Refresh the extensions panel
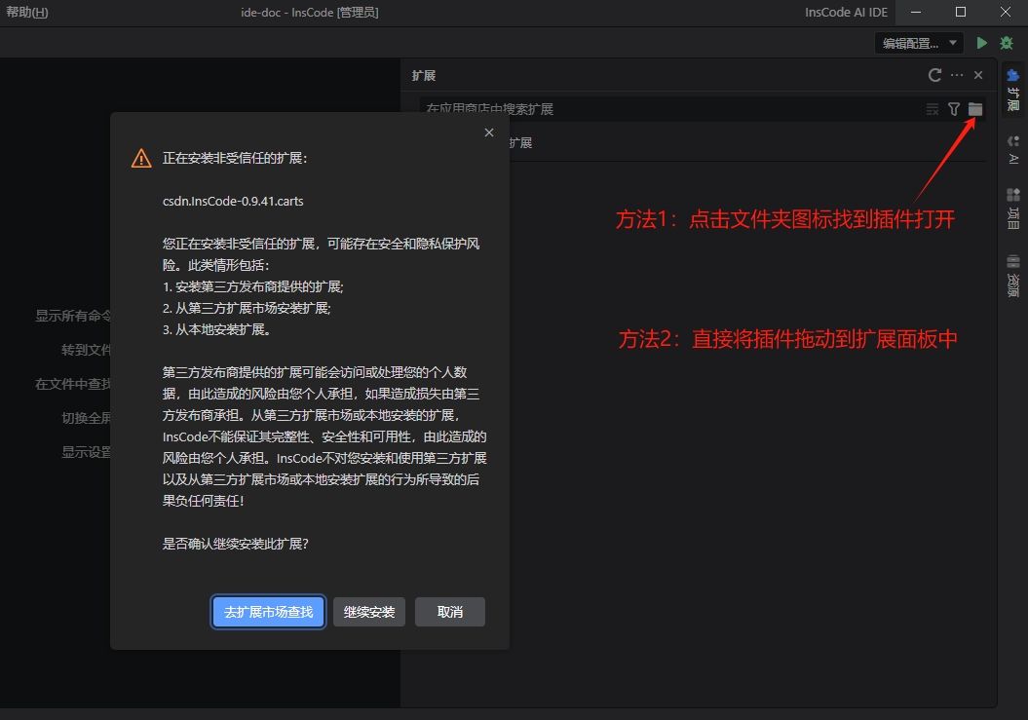The image size is (1028, 720). click(934, 75)
